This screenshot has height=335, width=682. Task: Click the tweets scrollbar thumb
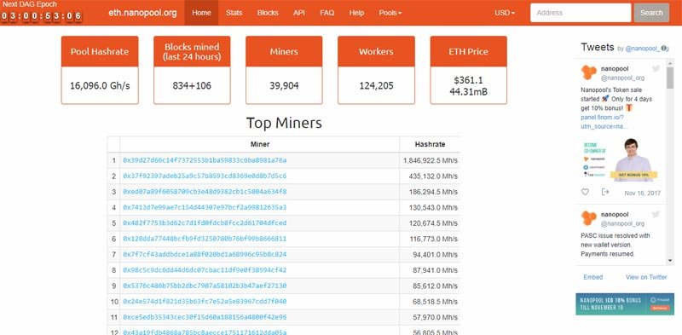[670, 78]
